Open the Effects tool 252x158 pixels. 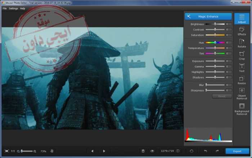point(242,31)
